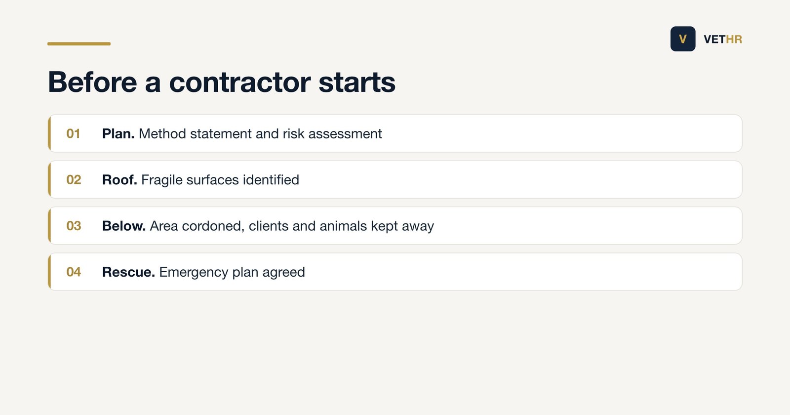Click 'Method statement and risk assessment' text
This screenshot has height=415, width=790.
[x=260, y=134]
